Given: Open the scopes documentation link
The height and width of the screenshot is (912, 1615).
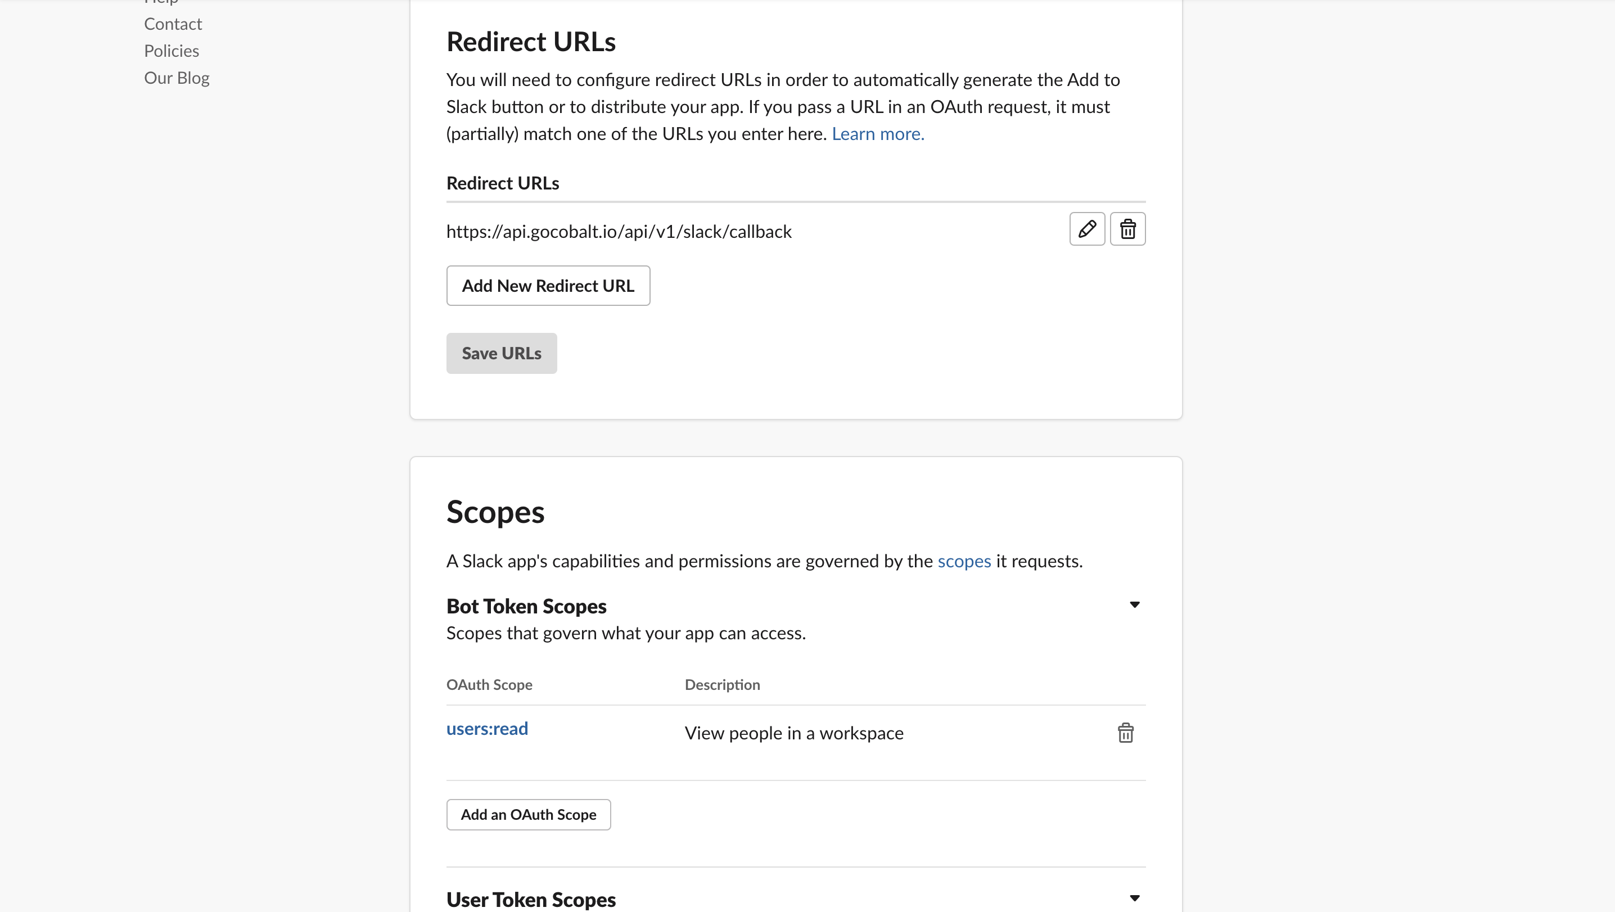Looking at the screenshot, I should click(964, 562).
